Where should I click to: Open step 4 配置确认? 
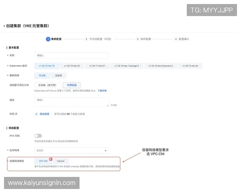pyautogui.click(x=182, y=39)
